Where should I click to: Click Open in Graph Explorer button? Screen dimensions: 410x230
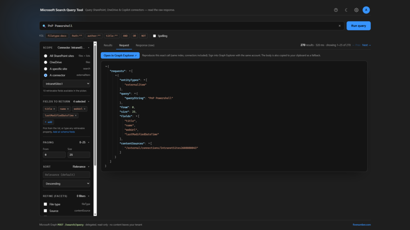coord(120,55)
